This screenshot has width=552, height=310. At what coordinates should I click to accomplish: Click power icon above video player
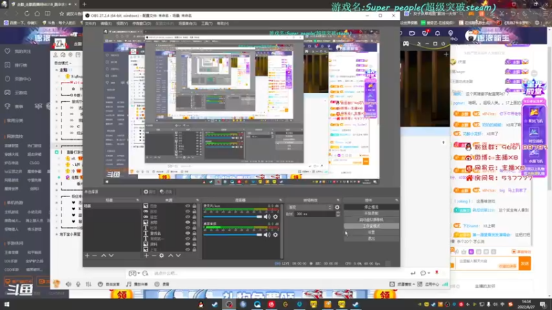pos(443,43)
